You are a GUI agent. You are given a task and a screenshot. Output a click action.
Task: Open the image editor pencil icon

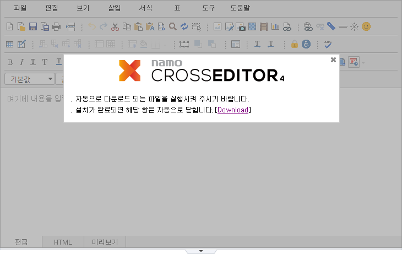point(229,26)
